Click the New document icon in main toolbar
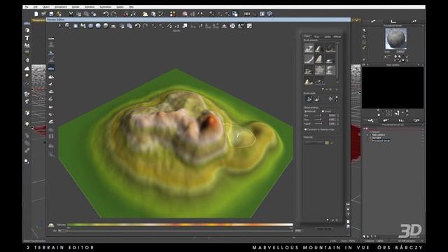 [36, 14]
